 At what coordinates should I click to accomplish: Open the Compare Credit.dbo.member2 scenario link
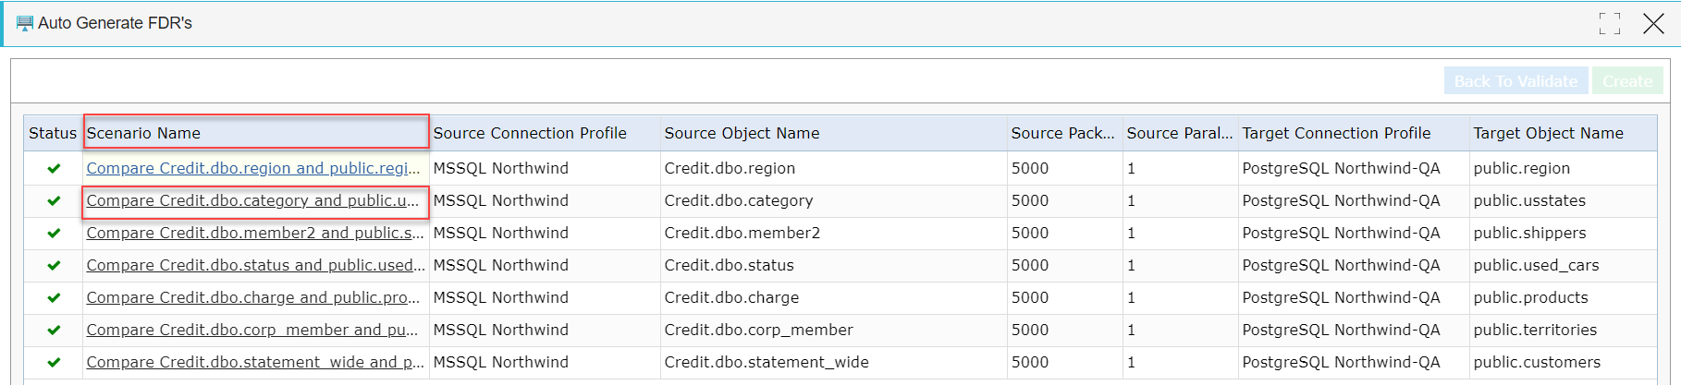pos(255,233)
